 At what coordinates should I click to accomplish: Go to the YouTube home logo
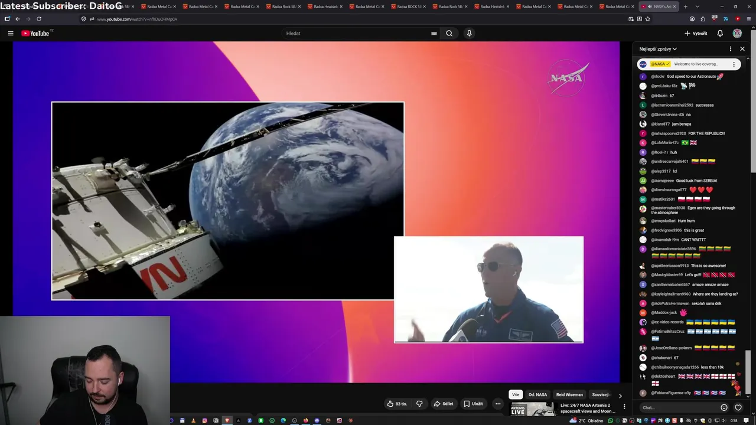pyautogui.click(x=37, y=33)
